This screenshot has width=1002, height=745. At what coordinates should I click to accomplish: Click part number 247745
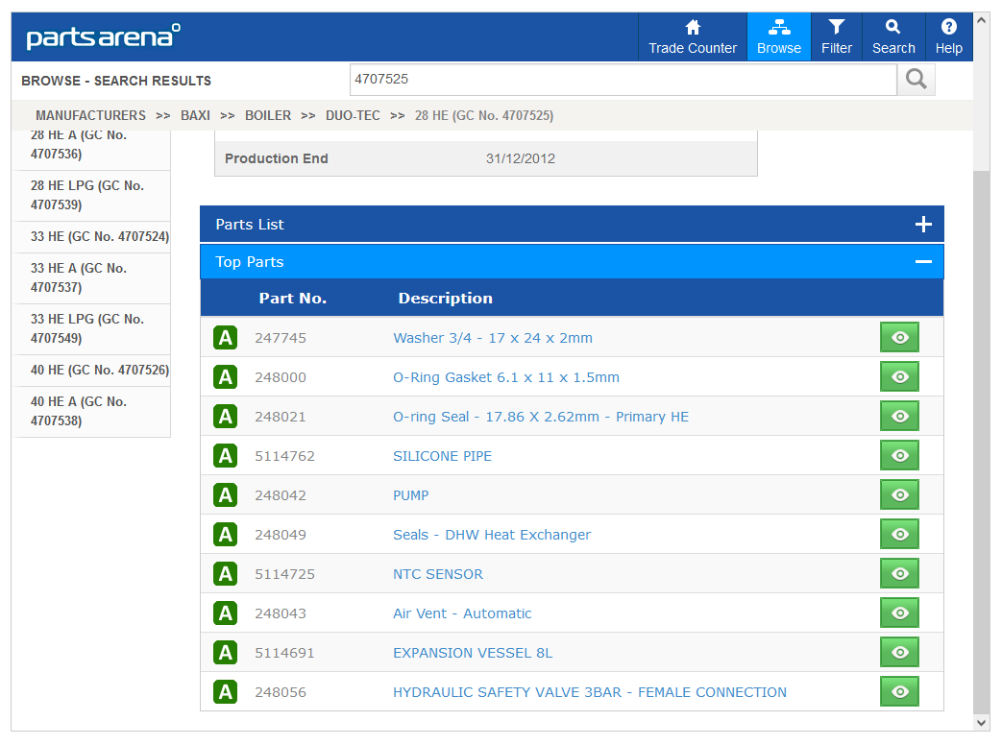pyautogui.click(x=281, y=338)
